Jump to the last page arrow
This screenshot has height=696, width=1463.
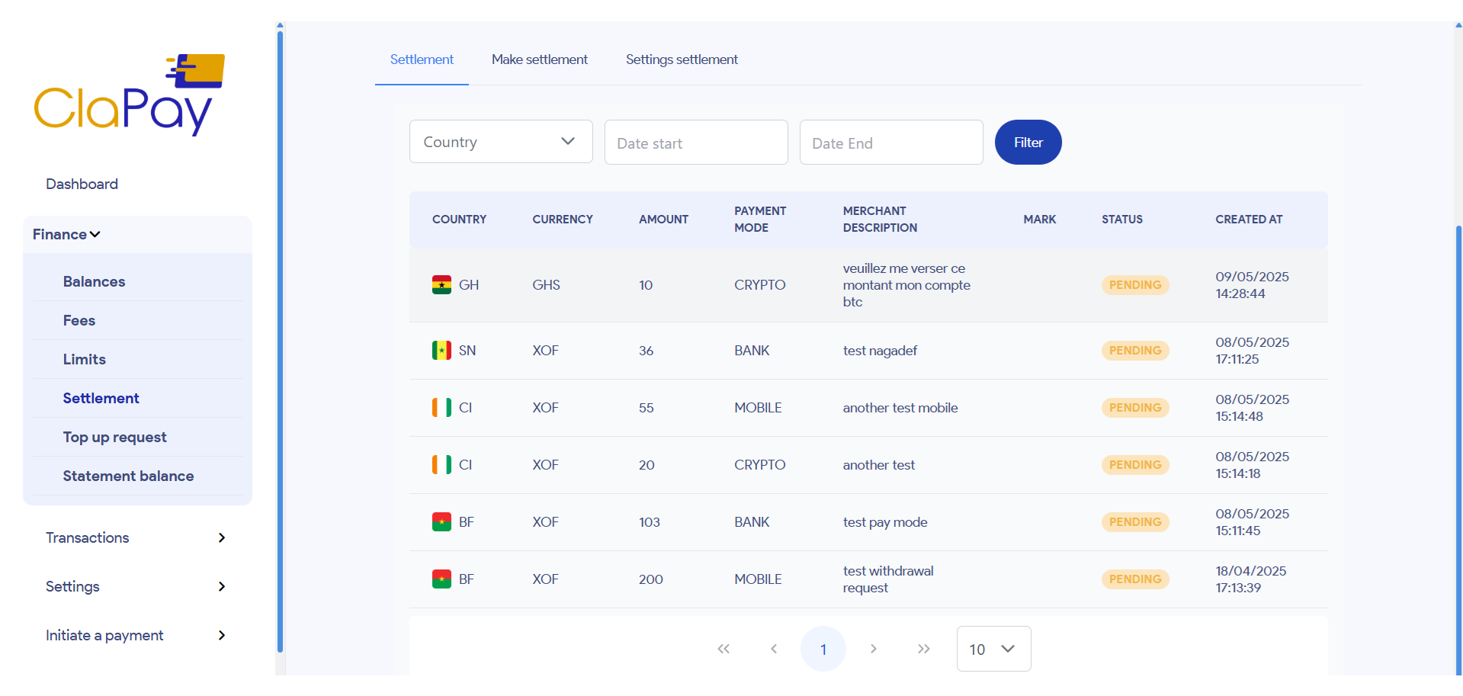tap(923, 649)
